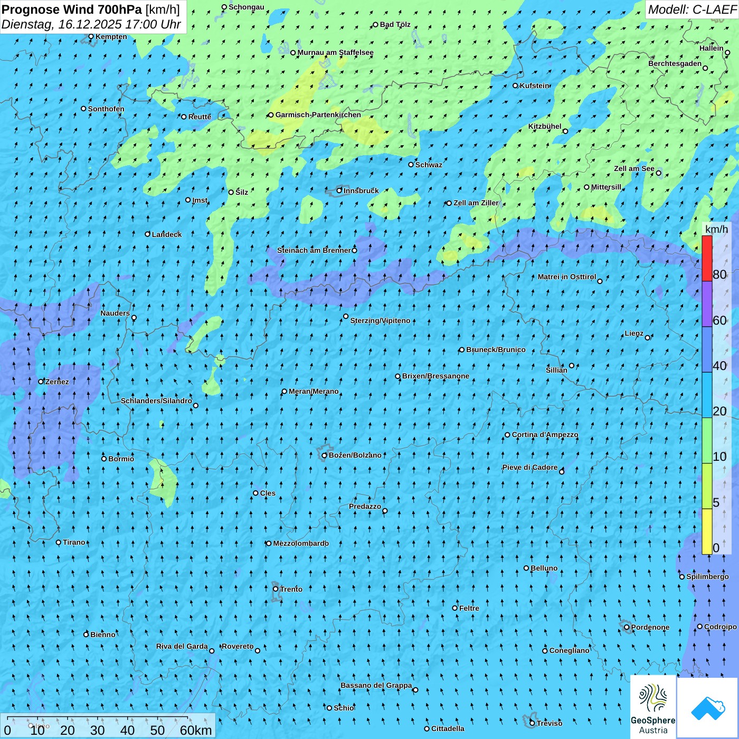Viewport: 739px width, 739px height.
Task: Click the Innsbruck city marker
Action: point(339,191)
